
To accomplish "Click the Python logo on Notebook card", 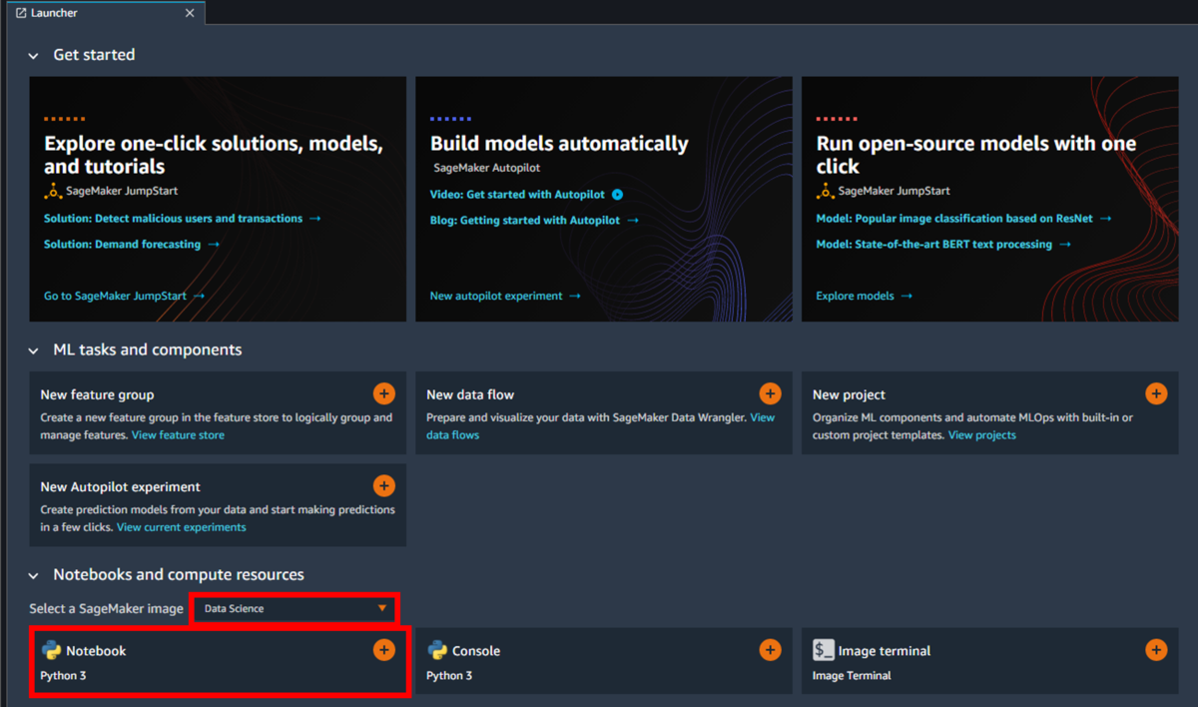I will [x=51, y=650].
